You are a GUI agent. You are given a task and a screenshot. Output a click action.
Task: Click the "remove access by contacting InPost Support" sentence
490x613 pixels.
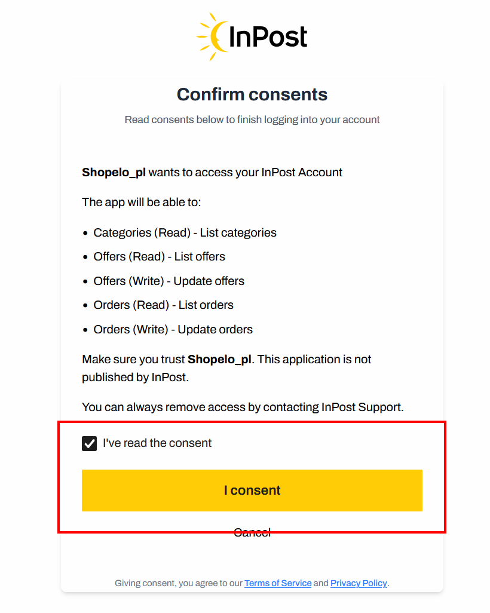[x=243, y=407]
